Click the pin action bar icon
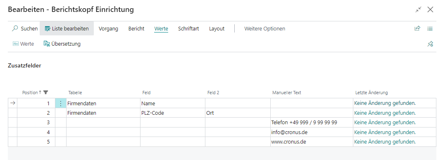The height and width of the screenshot is (160, 443). (x=430, y=44)
